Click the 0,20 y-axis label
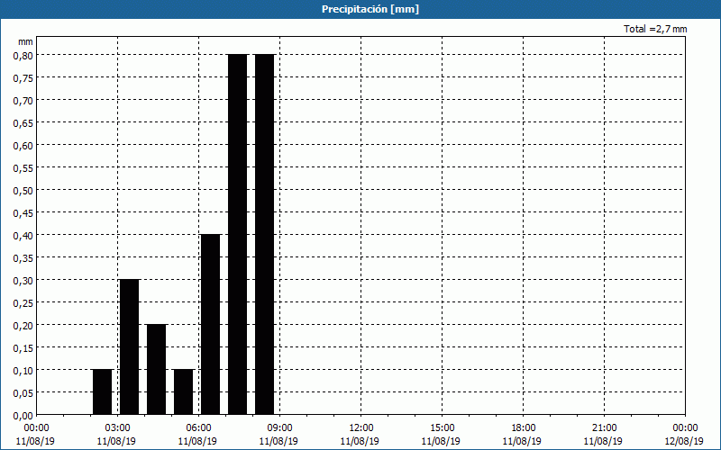The width and height of the screenshot is (721, 450). pos(23,325)
